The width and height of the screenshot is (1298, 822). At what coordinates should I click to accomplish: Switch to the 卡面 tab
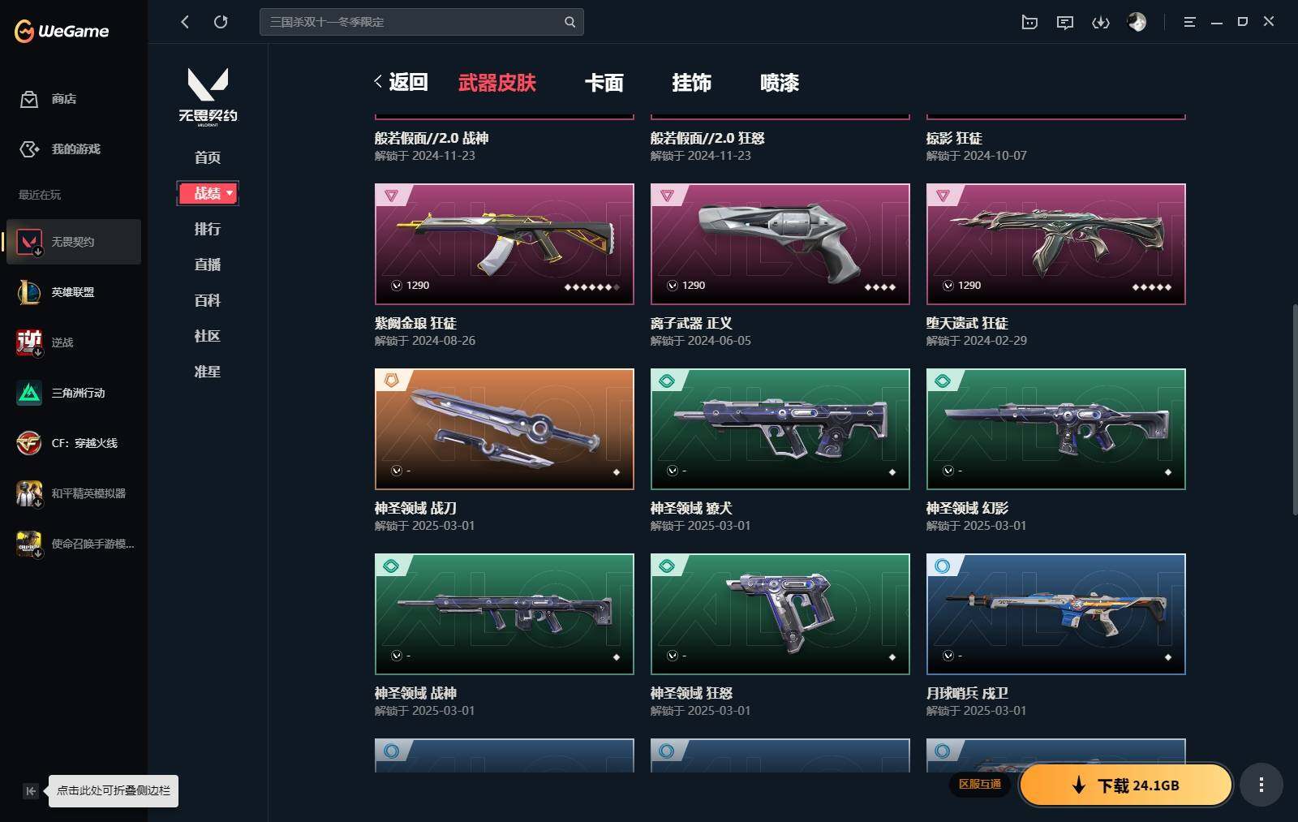[x=604, y=83]
